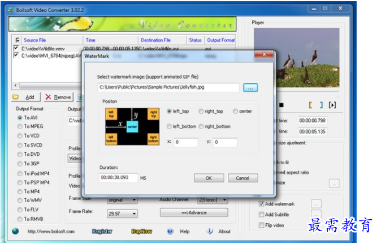Toggle the Add watermark checkbox
The image size is (377, 243).
(261, 204)
